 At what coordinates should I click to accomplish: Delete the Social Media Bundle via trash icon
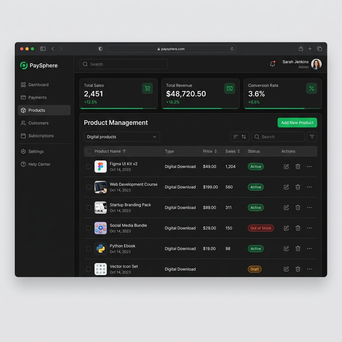pyautogui.click(x=298, y=228)
